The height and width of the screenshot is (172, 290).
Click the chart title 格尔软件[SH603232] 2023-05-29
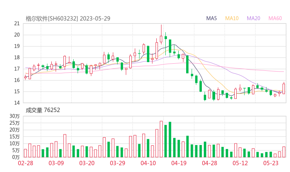coord(68,18)
